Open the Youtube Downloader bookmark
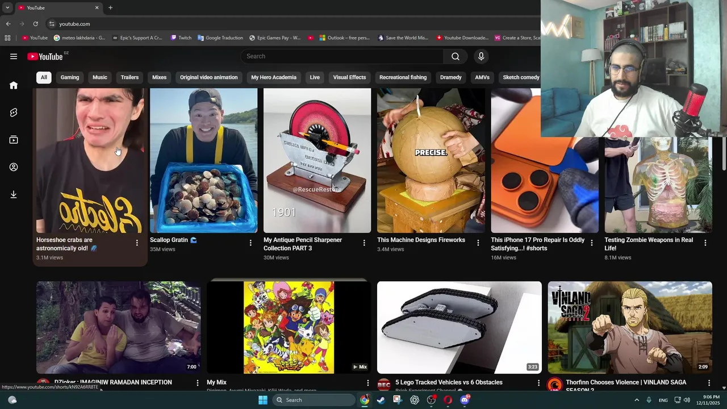 (462, 38)
